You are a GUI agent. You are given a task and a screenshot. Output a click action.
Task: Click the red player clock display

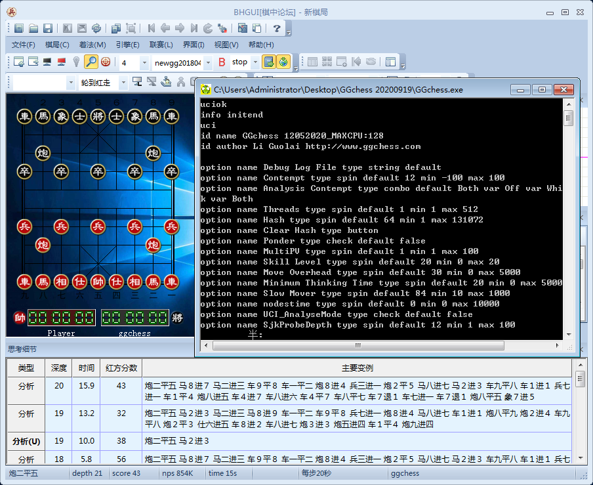tap(61, 318)
